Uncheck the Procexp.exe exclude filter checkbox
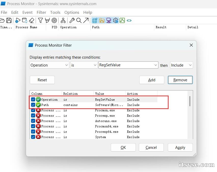The image size is (217, 172). (33, 115)
